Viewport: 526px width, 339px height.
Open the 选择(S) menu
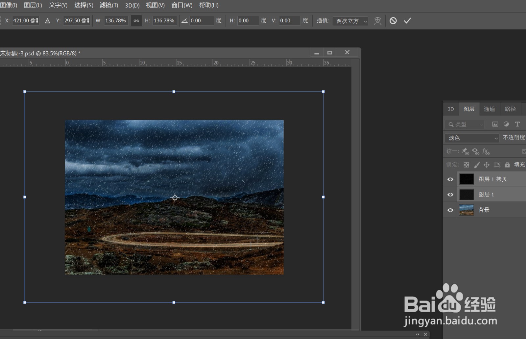[x=84, y=5]
